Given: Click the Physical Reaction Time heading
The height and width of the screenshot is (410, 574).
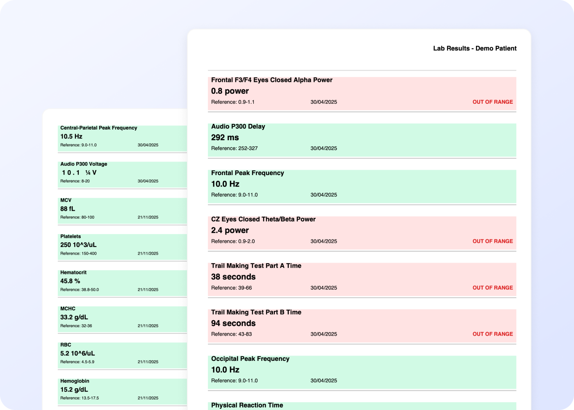Looking at the screenshot, I should pos(247,405).
